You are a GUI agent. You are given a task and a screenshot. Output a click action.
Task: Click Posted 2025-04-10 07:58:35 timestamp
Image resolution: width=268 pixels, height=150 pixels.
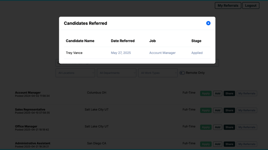click(x=32, y=113)
